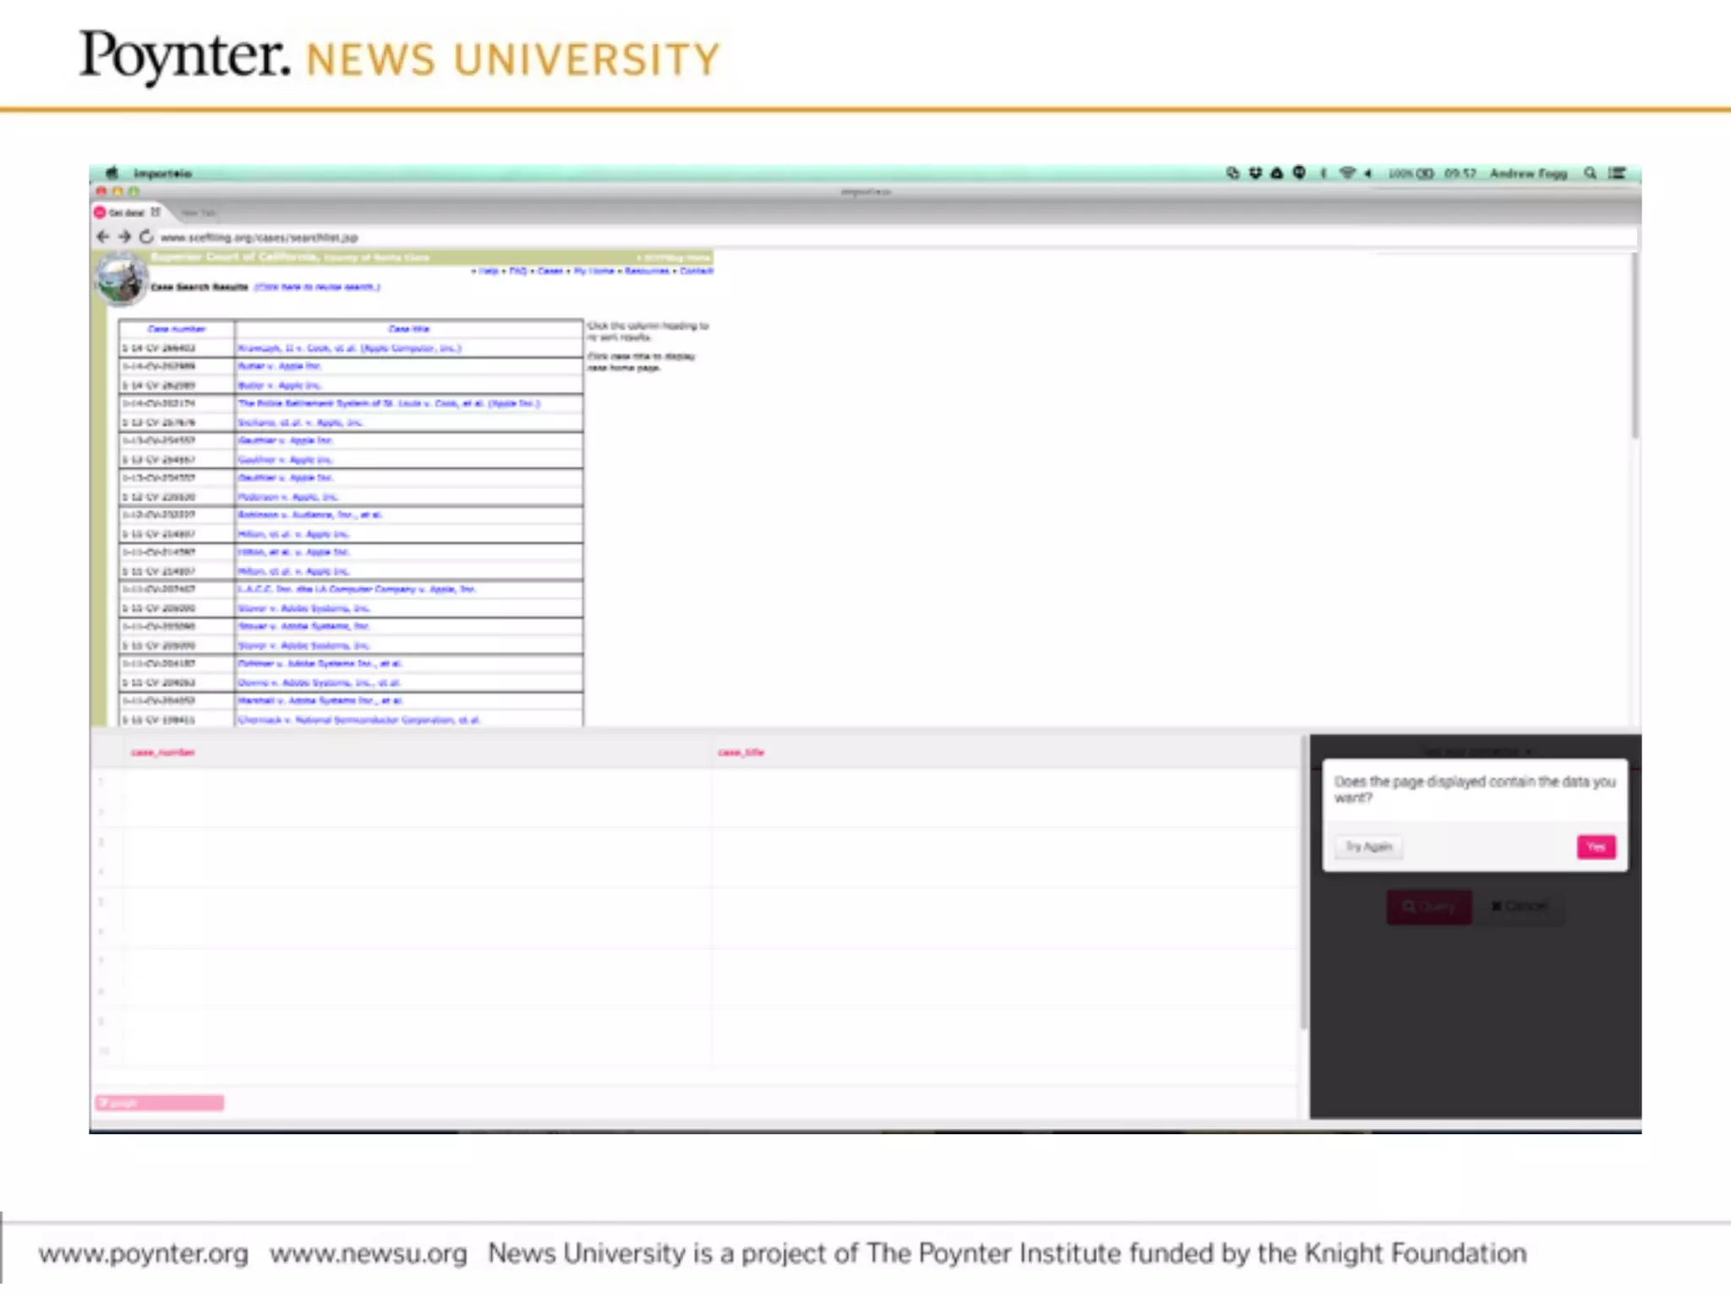Click the browser forward arrow
Screen dimensions: 1731x1298
124,237
